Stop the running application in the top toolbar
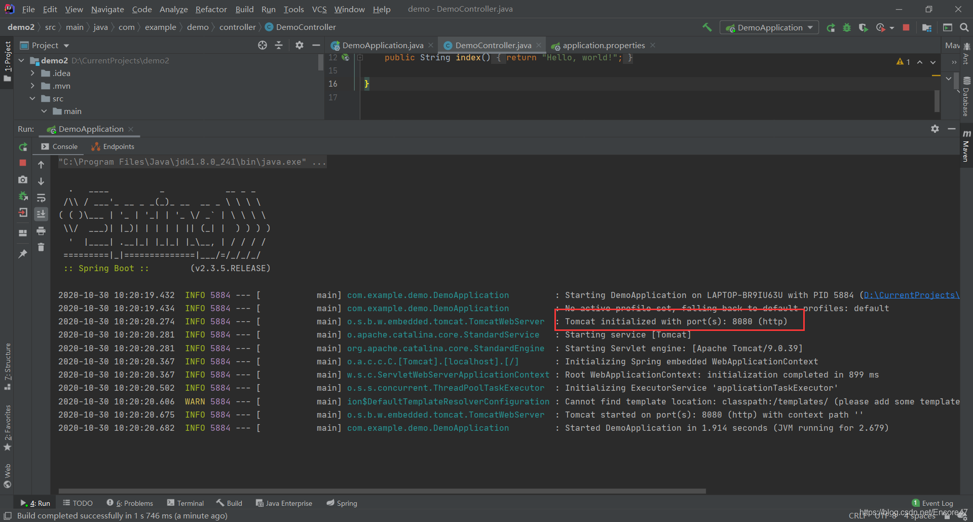The width and height of the screenshot is (973, 522). 906,27
